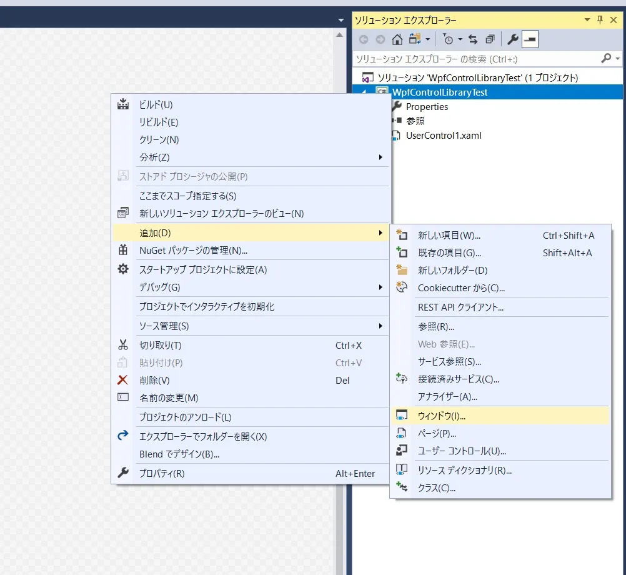
Task: Click the Back navigation arrow in Solution Explorer
Action: tap(364, 39)
